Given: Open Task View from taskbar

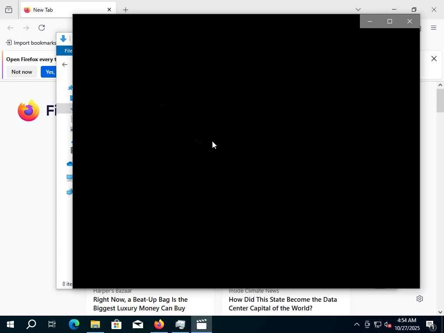Looking at the screenshot, I should 52,324.
